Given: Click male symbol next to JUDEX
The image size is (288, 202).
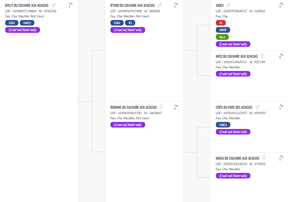Looking at the screenshot, I should coord(228,5).
